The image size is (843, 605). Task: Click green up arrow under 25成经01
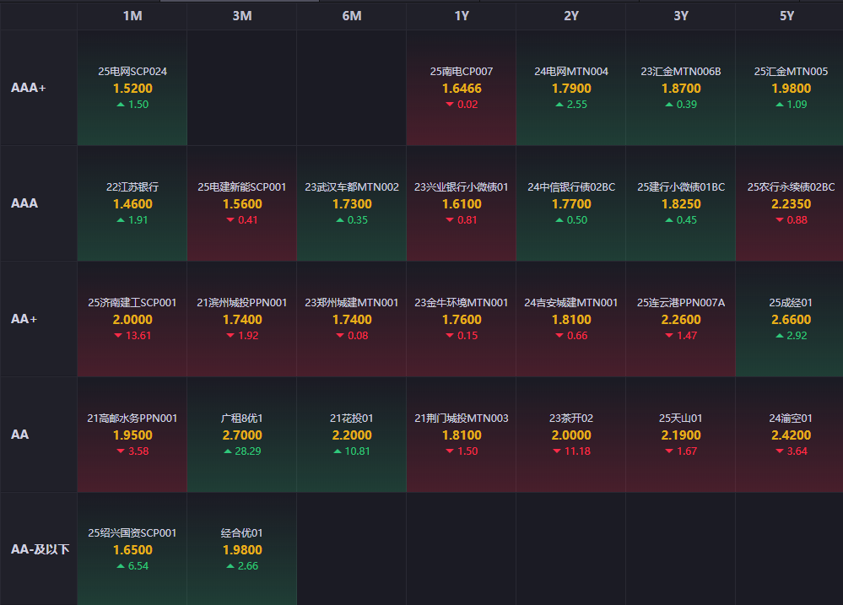(x=779, y=336)
